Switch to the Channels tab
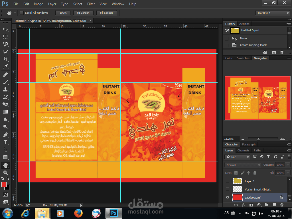 pyautogui.click(x=243, y=151)
